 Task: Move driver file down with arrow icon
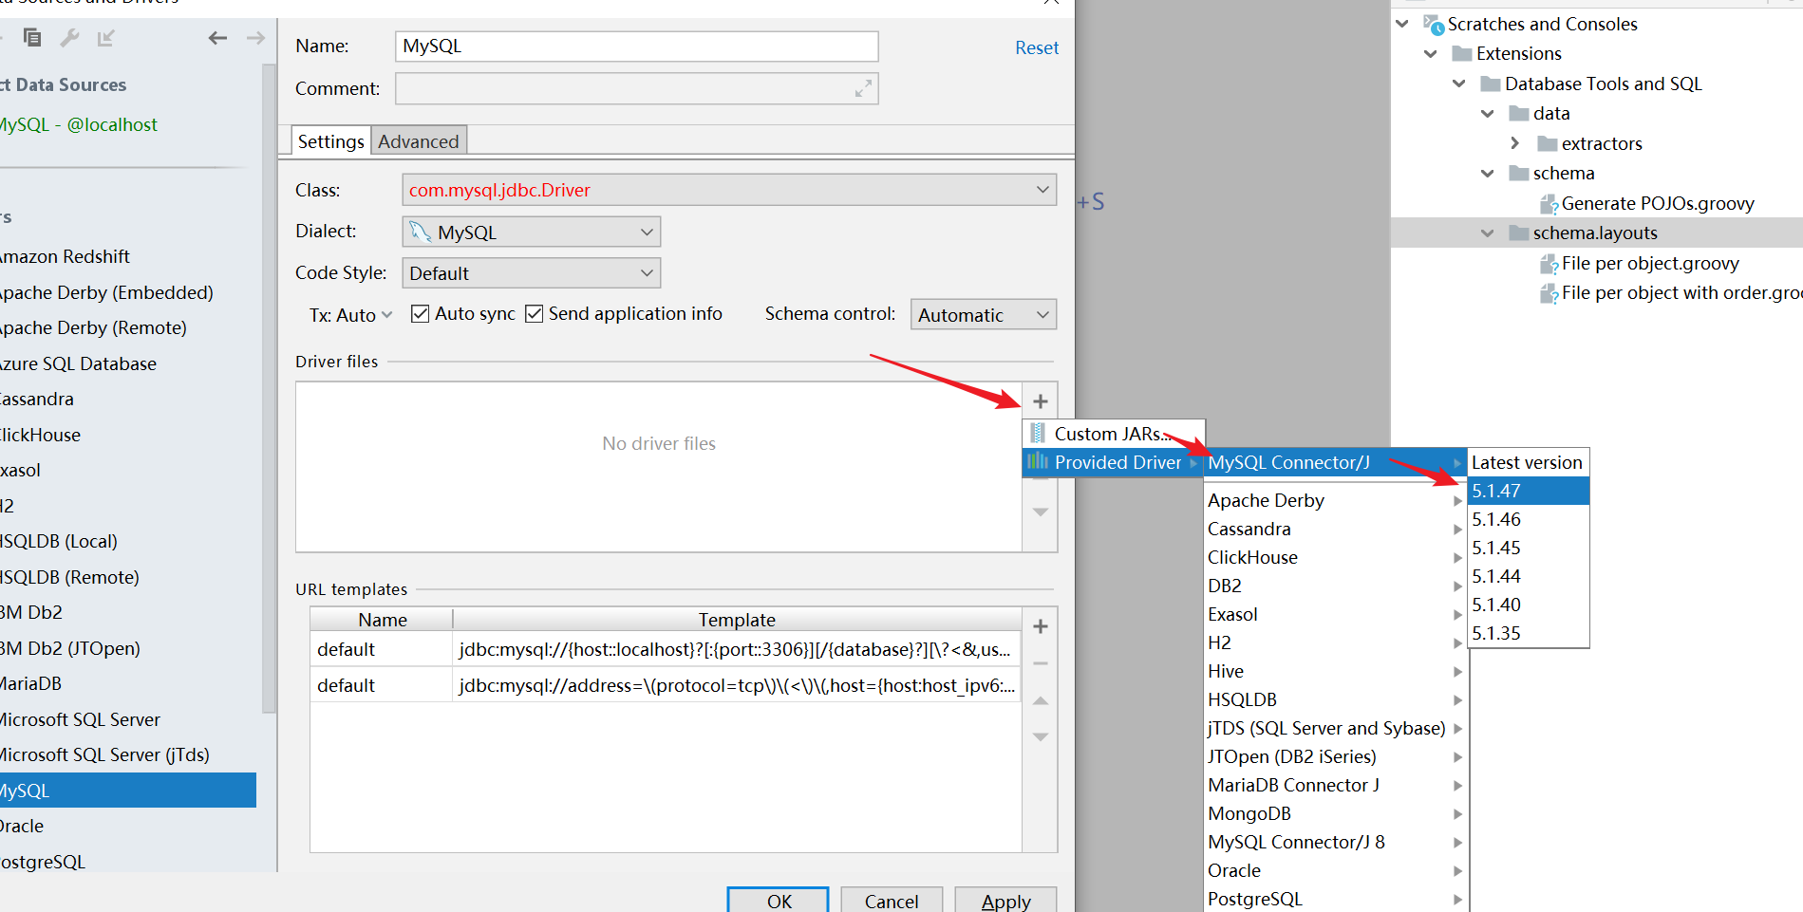[x=1041, y=512]
